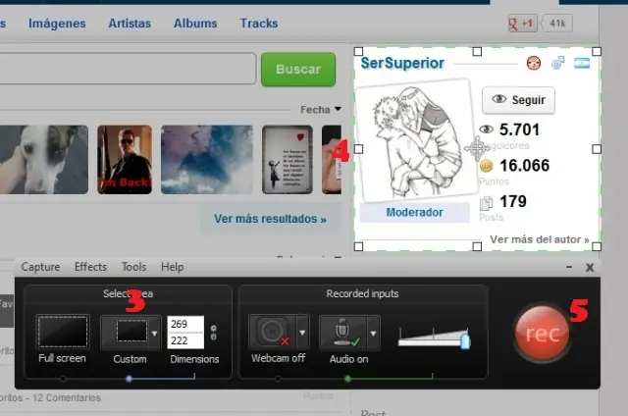The width and height of the screenshot is (628, 416).
Task: Edit the 269 width dimension field
Action: pyautogui.click(x=185, y=324)
